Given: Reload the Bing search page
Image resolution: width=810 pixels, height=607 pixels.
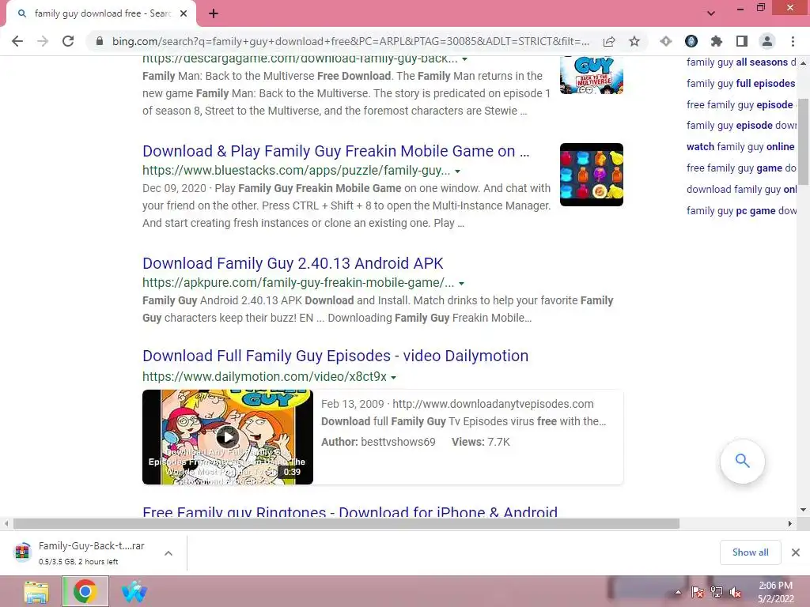Looking at the screenshot, I should [x=68, y=41].
